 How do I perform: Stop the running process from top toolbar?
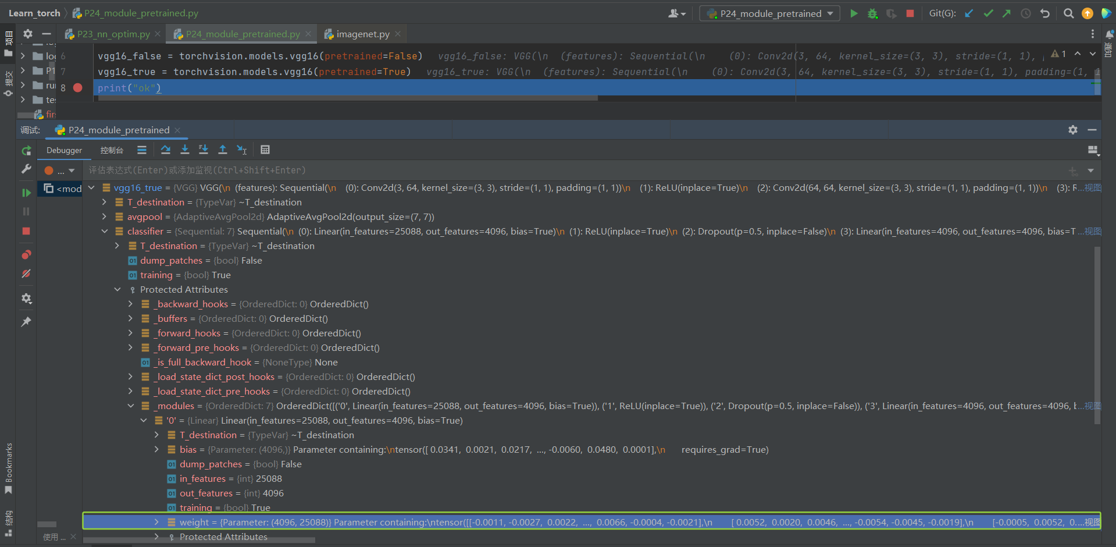point(910,13)
